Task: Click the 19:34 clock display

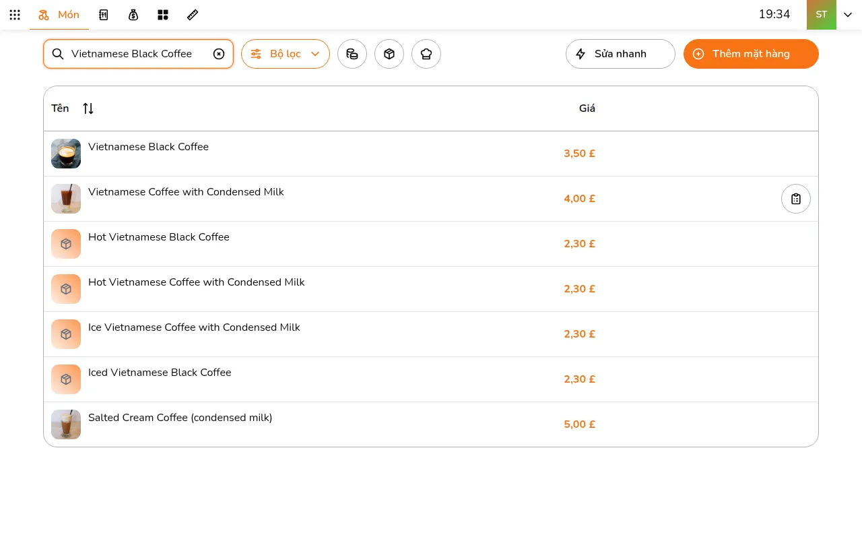Action: click(x=774, y=14)
